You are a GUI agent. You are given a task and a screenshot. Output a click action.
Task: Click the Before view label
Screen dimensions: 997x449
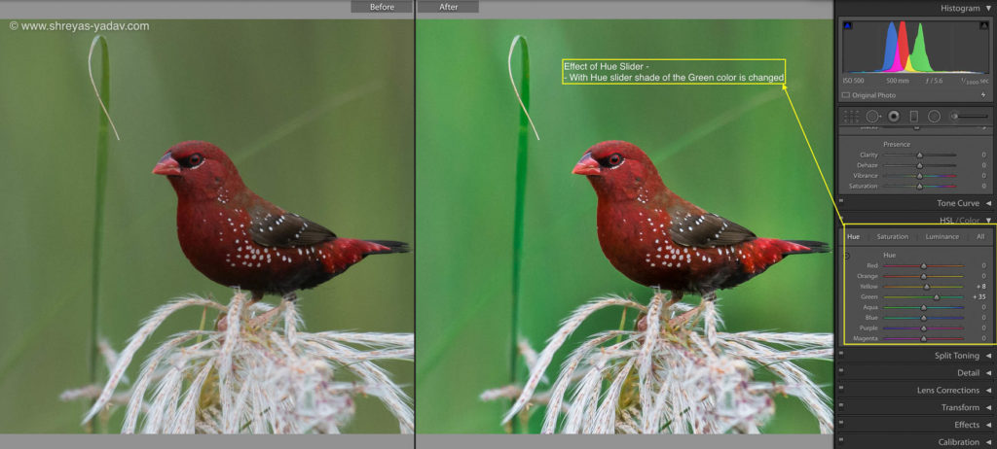[x=382, y=7]
